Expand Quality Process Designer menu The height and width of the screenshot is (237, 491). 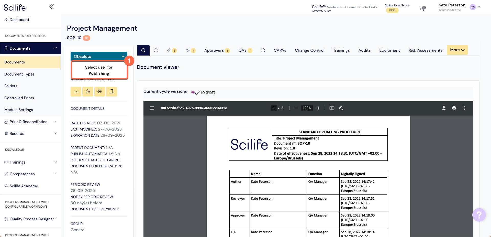coord(31,219)
